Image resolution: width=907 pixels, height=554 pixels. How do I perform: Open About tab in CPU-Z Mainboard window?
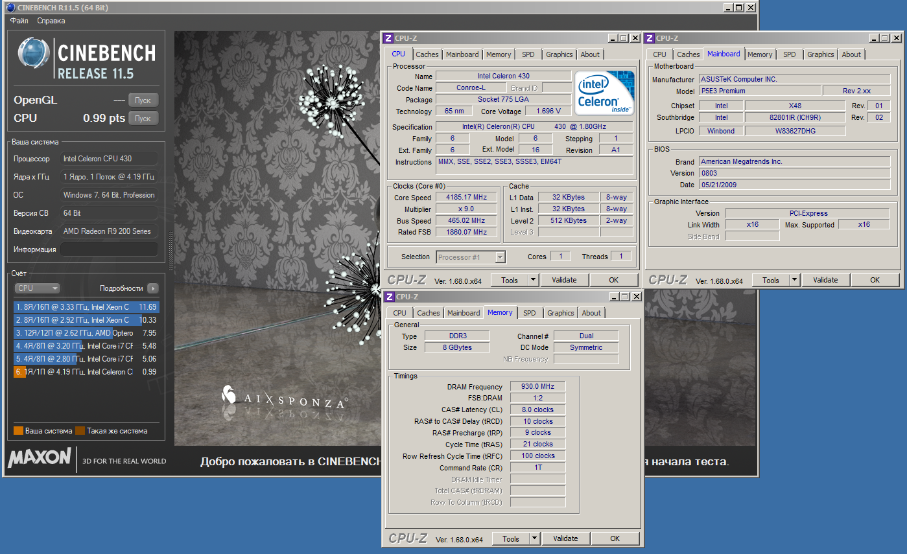click(x=851, y=54)
